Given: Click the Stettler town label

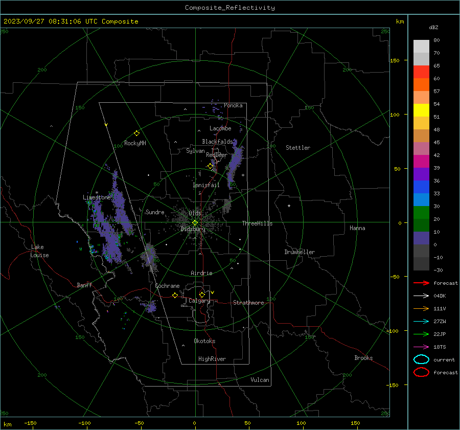Looking at the screenshot, I should pos(298,148).
